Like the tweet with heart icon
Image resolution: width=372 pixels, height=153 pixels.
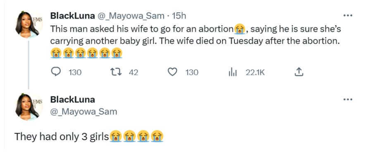(172, 72)
